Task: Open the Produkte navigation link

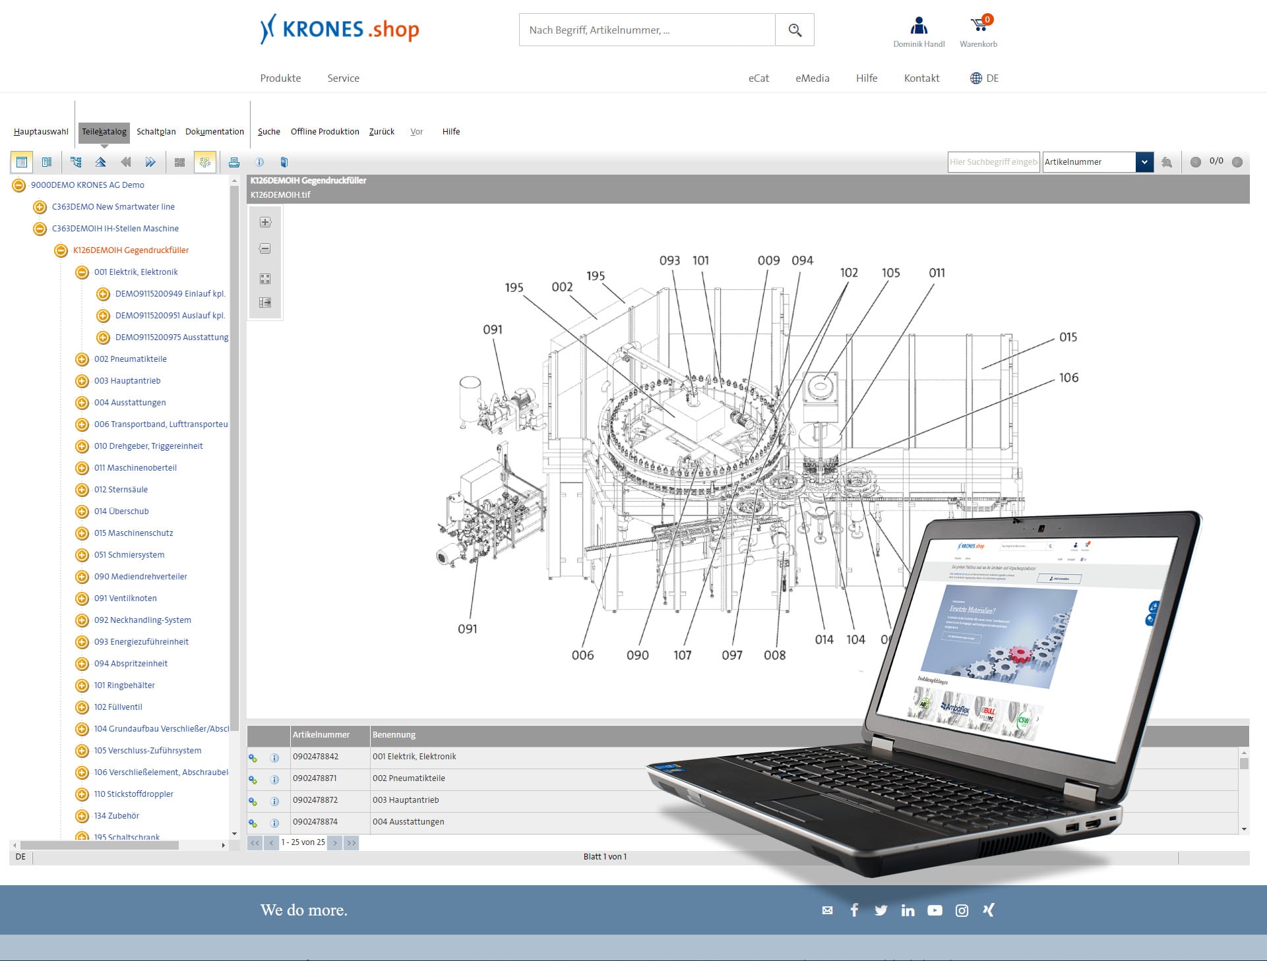Action: click(x=280, y=78)
